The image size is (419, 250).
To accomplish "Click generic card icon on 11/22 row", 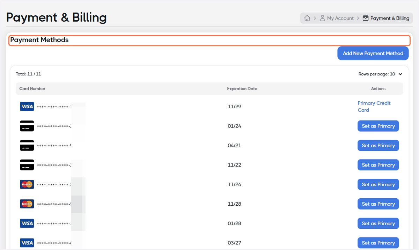I will pos(27,165).
